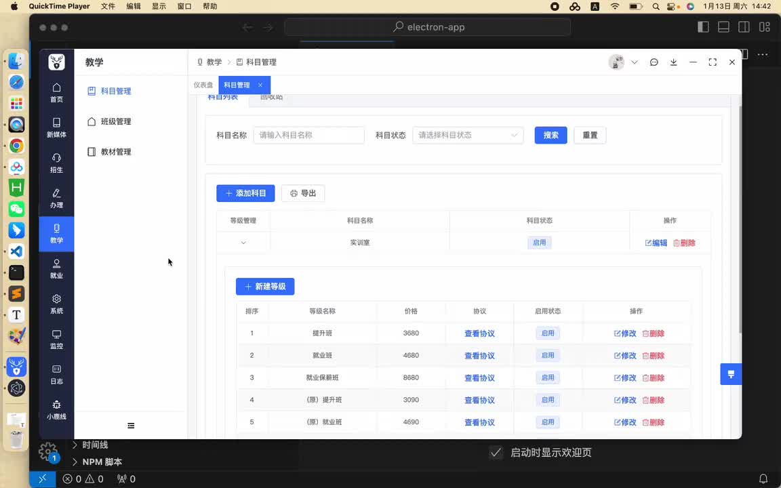Open the 办理 sidebar section
Image resolution: width=781 pixels, height=488 pixels.
pos(56,198)
